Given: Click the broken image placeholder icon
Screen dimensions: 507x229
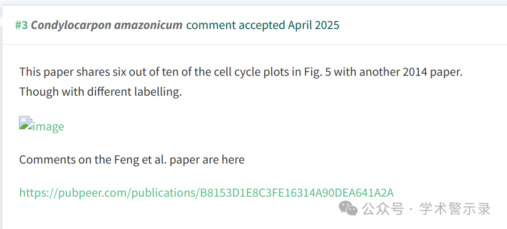Looking at the screenshot, I should 25,123.
